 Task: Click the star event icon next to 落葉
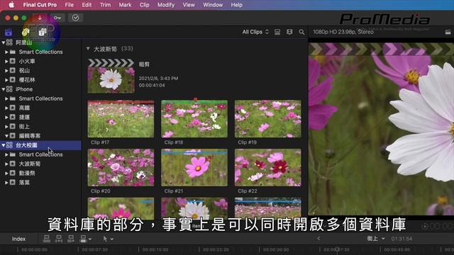[x=13, y=183]
